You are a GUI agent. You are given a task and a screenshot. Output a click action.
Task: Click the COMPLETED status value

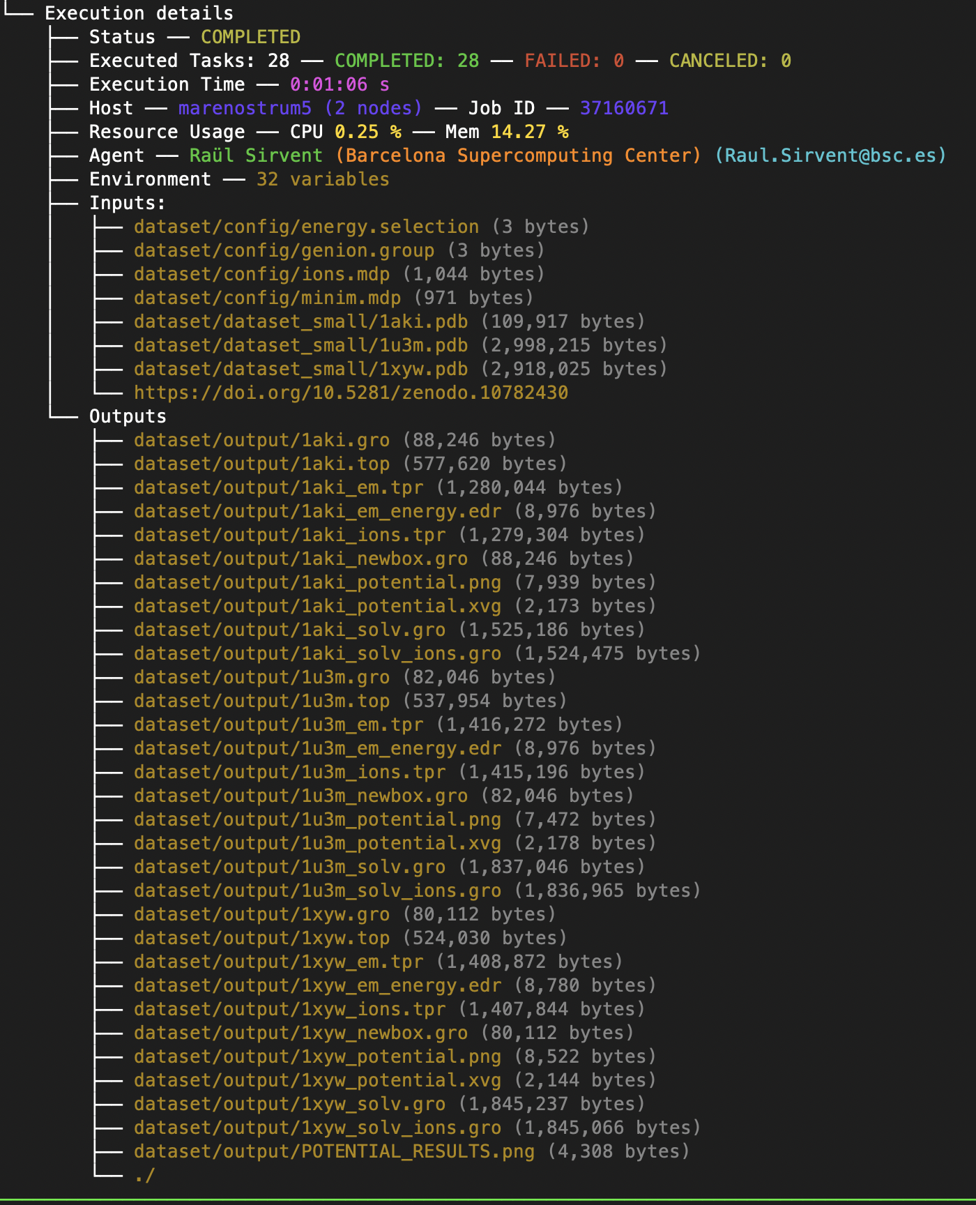(x=250, y=37)
